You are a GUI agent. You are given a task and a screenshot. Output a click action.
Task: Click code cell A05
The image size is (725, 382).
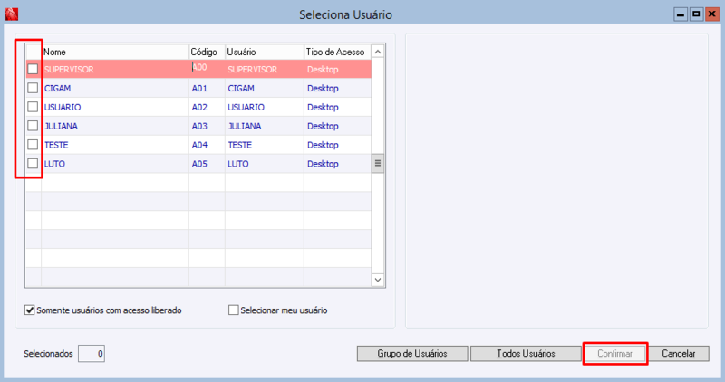pos(208,164)
